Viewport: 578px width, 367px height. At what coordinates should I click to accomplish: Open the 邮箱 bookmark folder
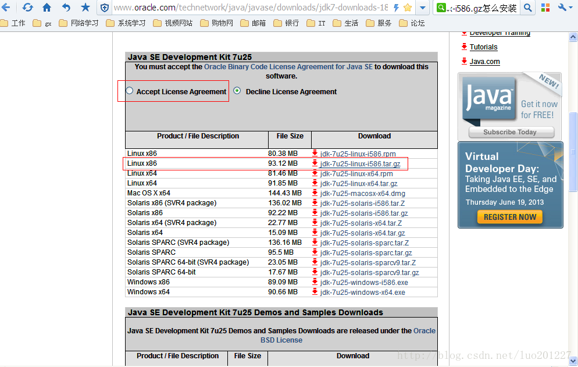pos(253,23)
